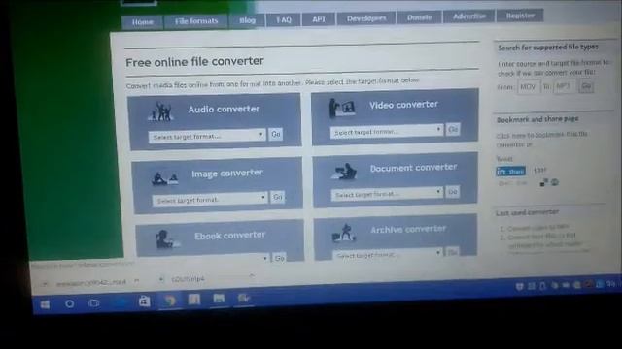Screen dimensions: 622x349
Task: Click the To format field showing MP3
Action: [x=564, y=86]
